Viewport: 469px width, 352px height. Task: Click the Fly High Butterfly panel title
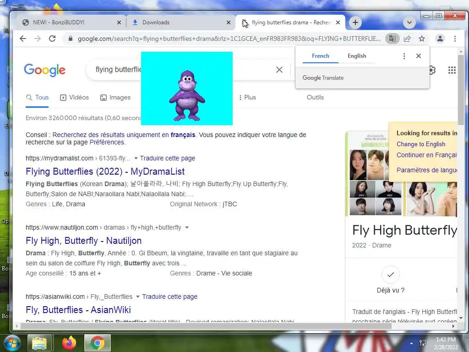pyautogui.click(x=404, y=230)
